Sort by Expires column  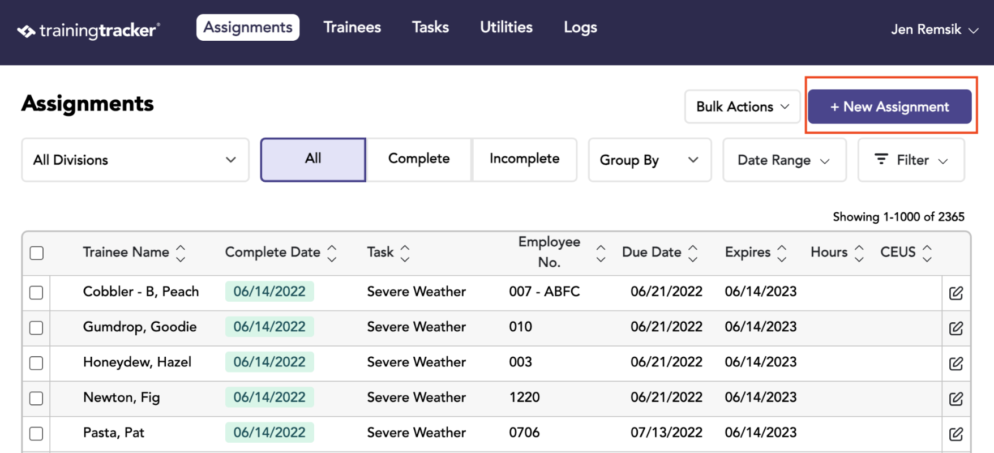(782, 253)
